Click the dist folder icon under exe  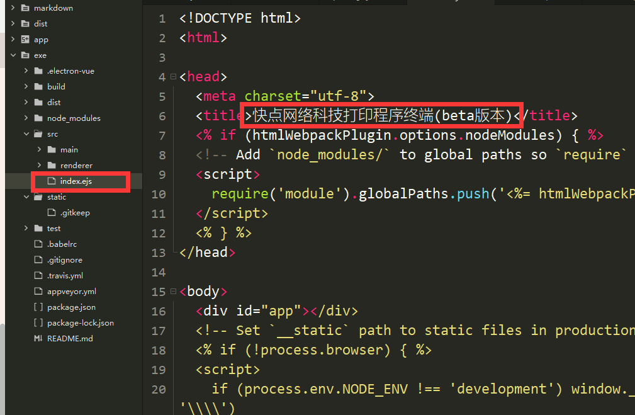pos(38,102)
